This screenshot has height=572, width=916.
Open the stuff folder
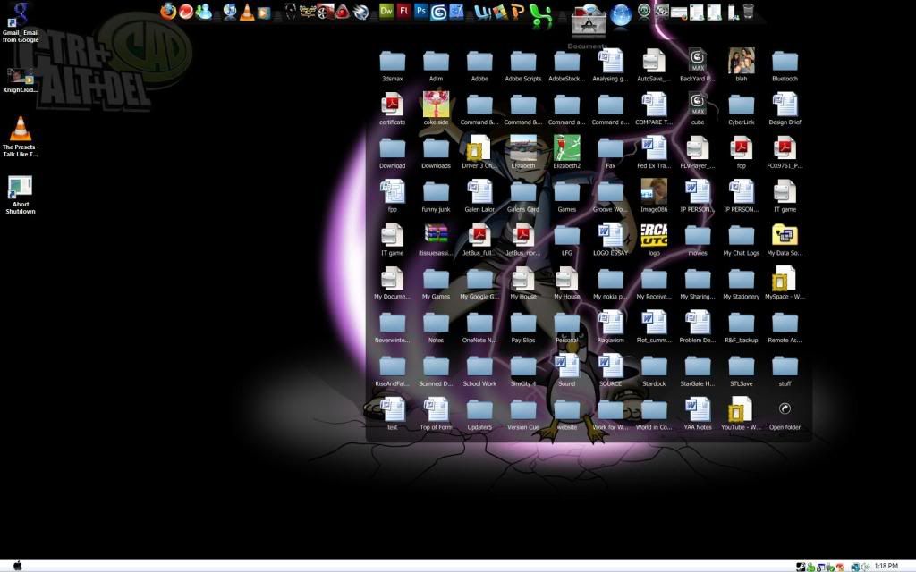pos(785,372)
